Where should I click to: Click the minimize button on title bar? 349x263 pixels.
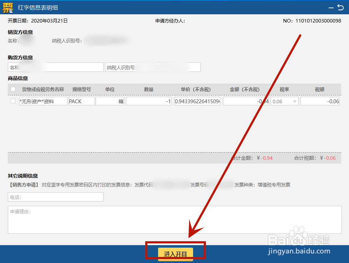point(331,7)
